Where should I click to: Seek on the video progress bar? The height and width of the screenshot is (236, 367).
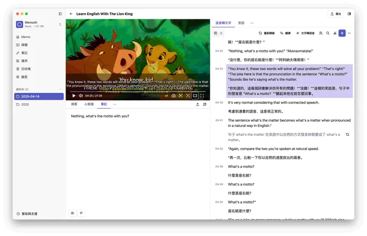tap(138, 91)
